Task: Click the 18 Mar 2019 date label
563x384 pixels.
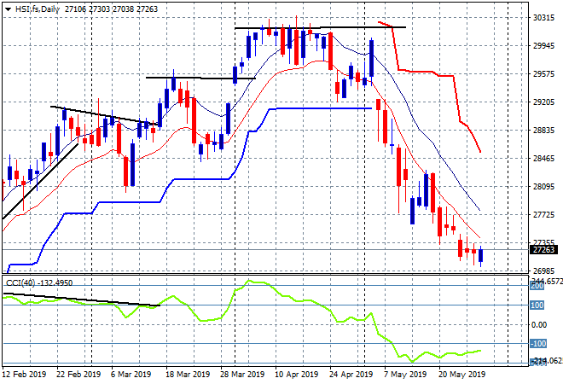Action: [188, 375]
